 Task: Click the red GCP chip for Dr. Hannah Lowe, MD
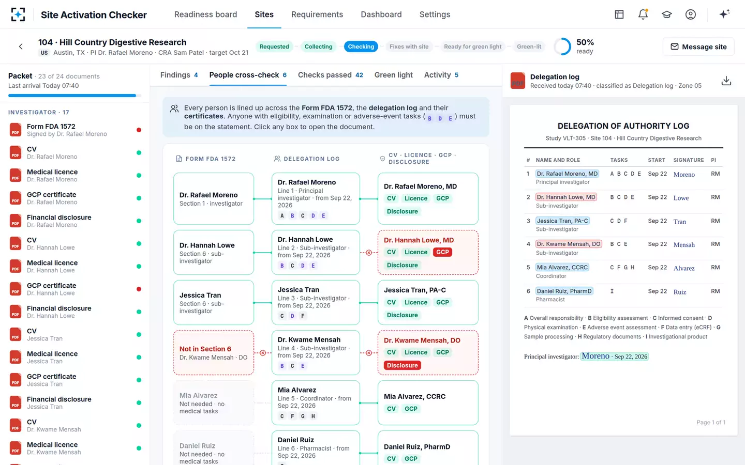[x=442, y=252]
